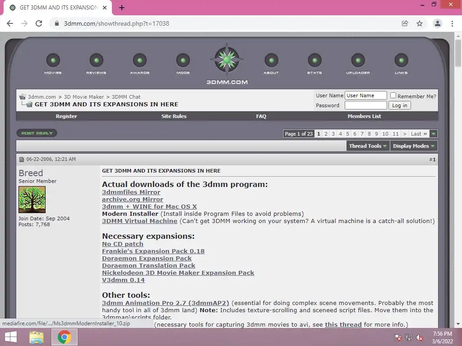Share this page icon in address bar
This screenshot has height=346, width=462.
[405, 23]
